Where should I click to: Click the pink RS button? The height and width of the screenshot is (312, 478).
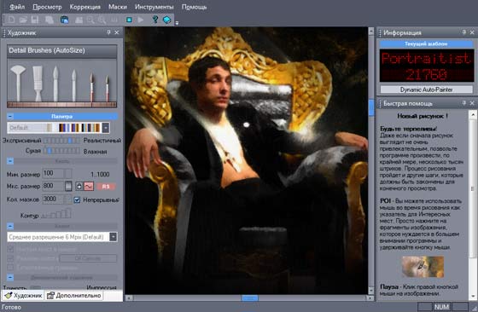106,187
